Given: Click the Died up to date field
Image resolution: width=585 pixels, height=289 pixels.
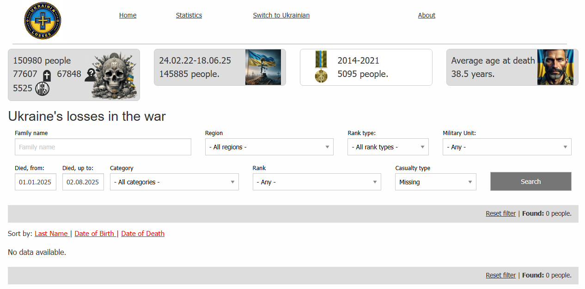Looking at the screenshot, I should pos(83,182).
